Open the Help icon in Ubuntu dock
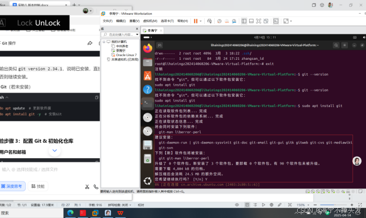 (148, 89)
